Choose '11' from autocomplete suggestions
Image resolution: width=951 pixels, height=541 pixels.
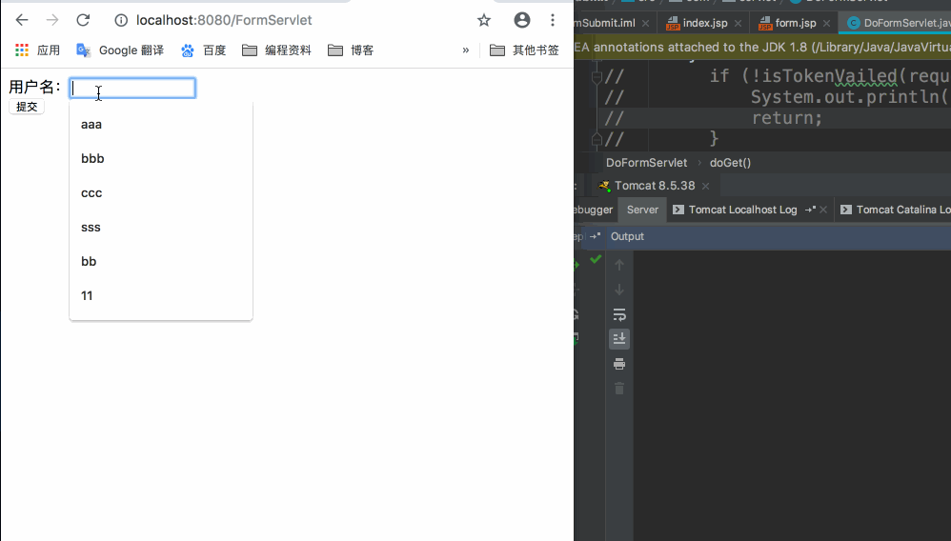(x=161, y=296)
